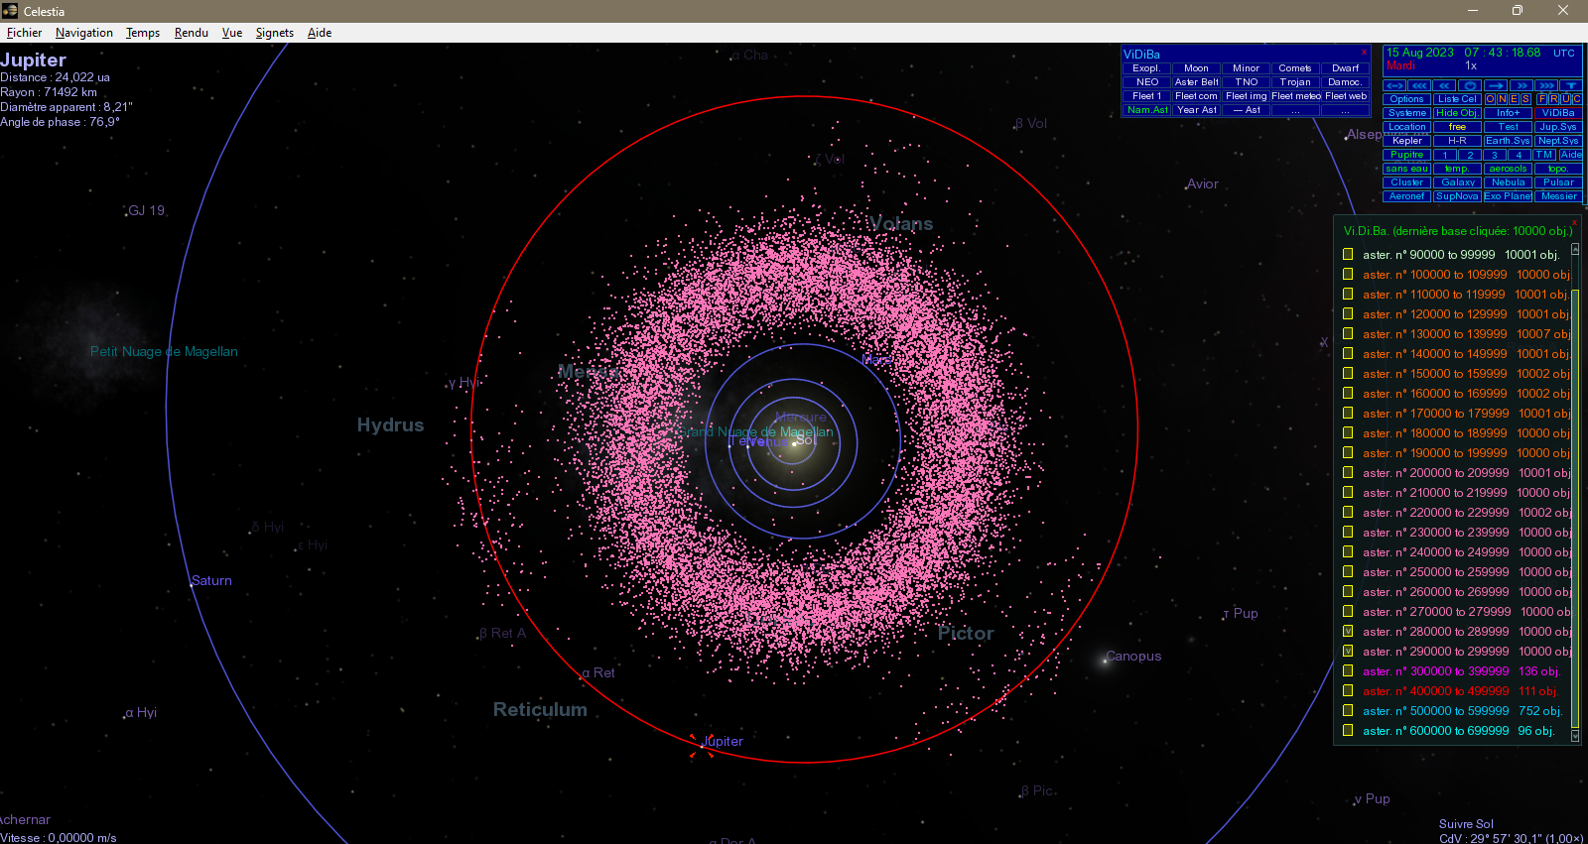This screenshot has height=844, width=1588.
Task: Toggle checkbox for aster. 100000 to 109999
Action: pos(1348,275)
